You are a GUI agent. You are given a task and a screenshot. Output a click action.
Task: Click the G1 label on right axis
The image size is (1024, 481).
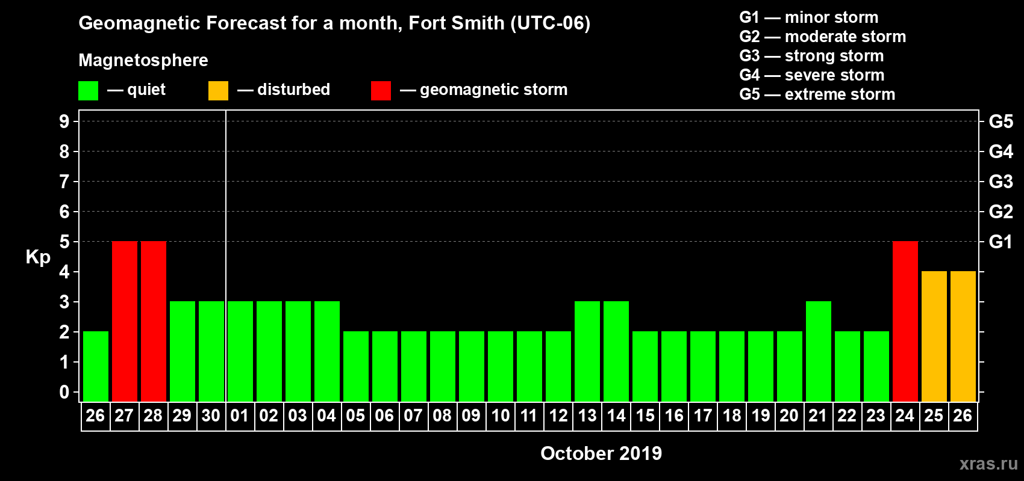(1001, 242)
